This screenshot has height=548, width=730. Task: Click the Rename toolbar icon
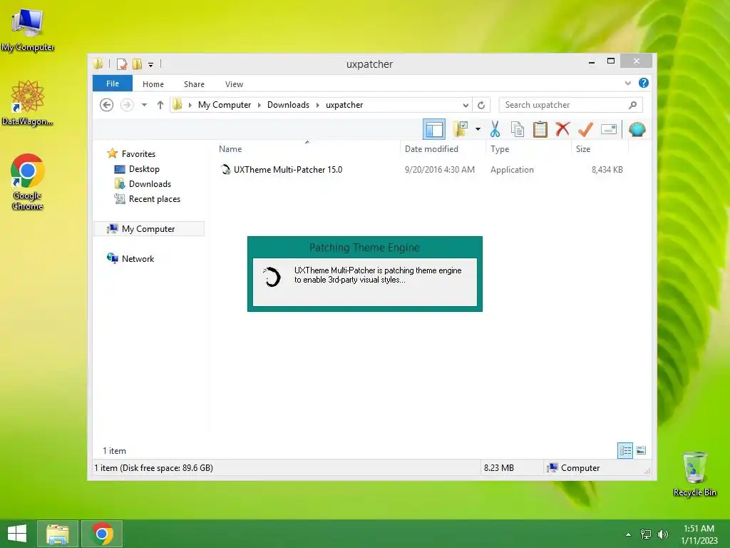(609, 129)
